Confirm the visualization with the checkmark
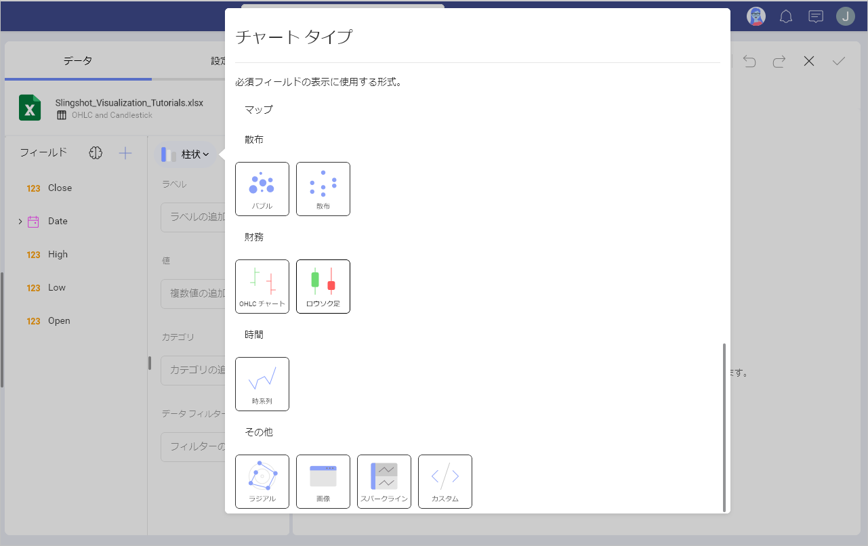This screenshot has width=868, height=546. (839, 61)
